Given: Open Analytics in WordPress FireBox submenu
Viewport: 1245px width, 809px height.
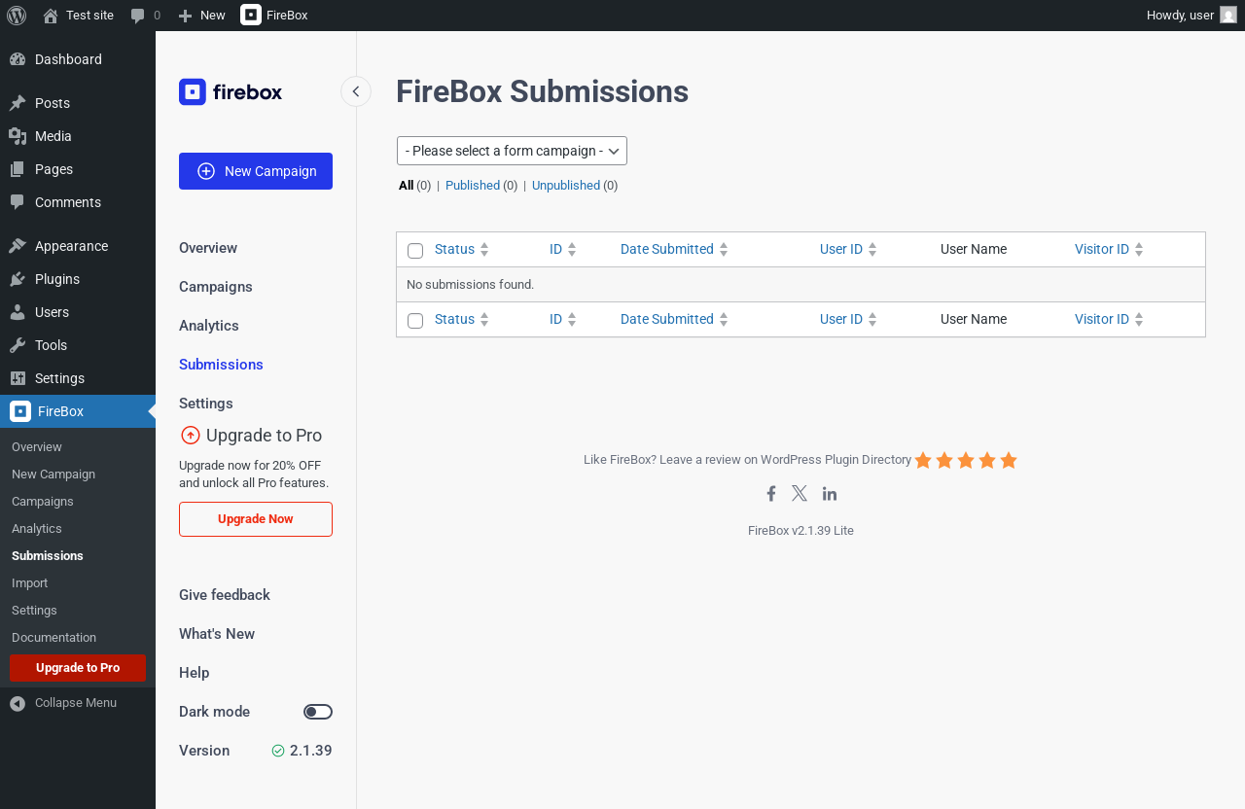Looking at the screenshot, I should (x=78, y=529).
